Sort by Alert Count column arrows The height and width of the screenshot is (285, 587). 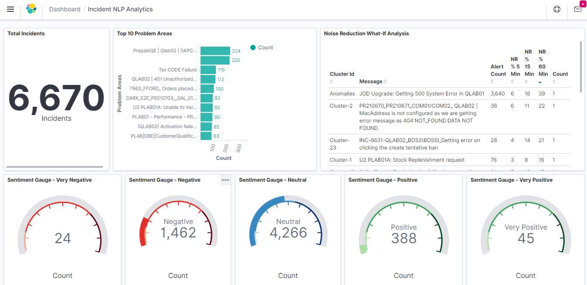493,81
